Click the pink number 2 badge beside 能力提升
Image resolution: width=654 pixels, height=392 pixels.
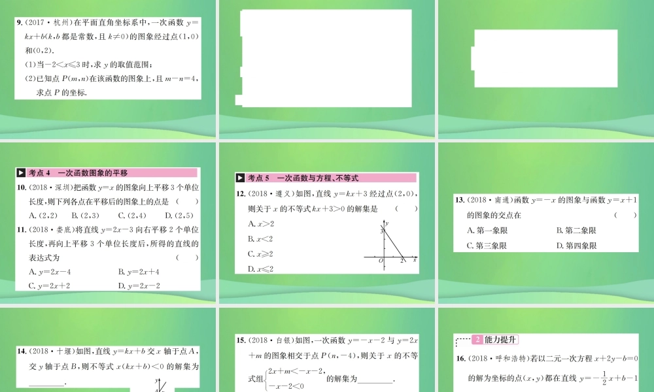coord(477,340)
